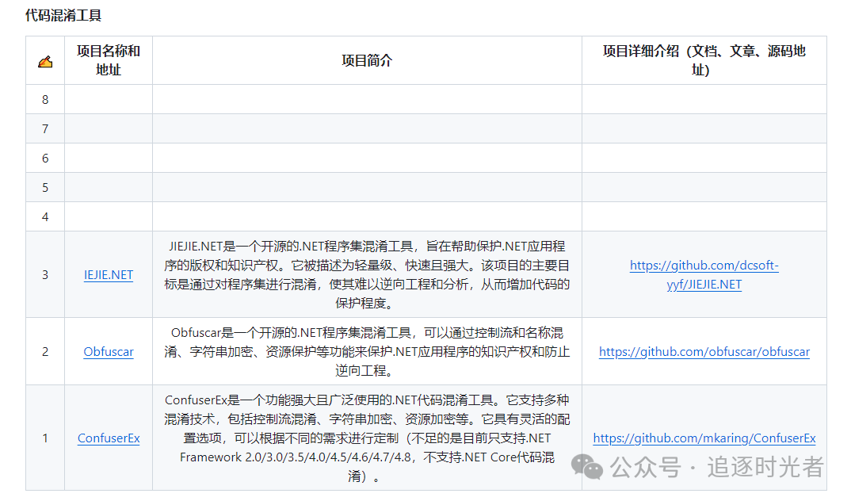Click the JIEJIE.NET description paragraph
Viewport: 851px width, 501px height.
pyautogui.click(x=367, y=274)
